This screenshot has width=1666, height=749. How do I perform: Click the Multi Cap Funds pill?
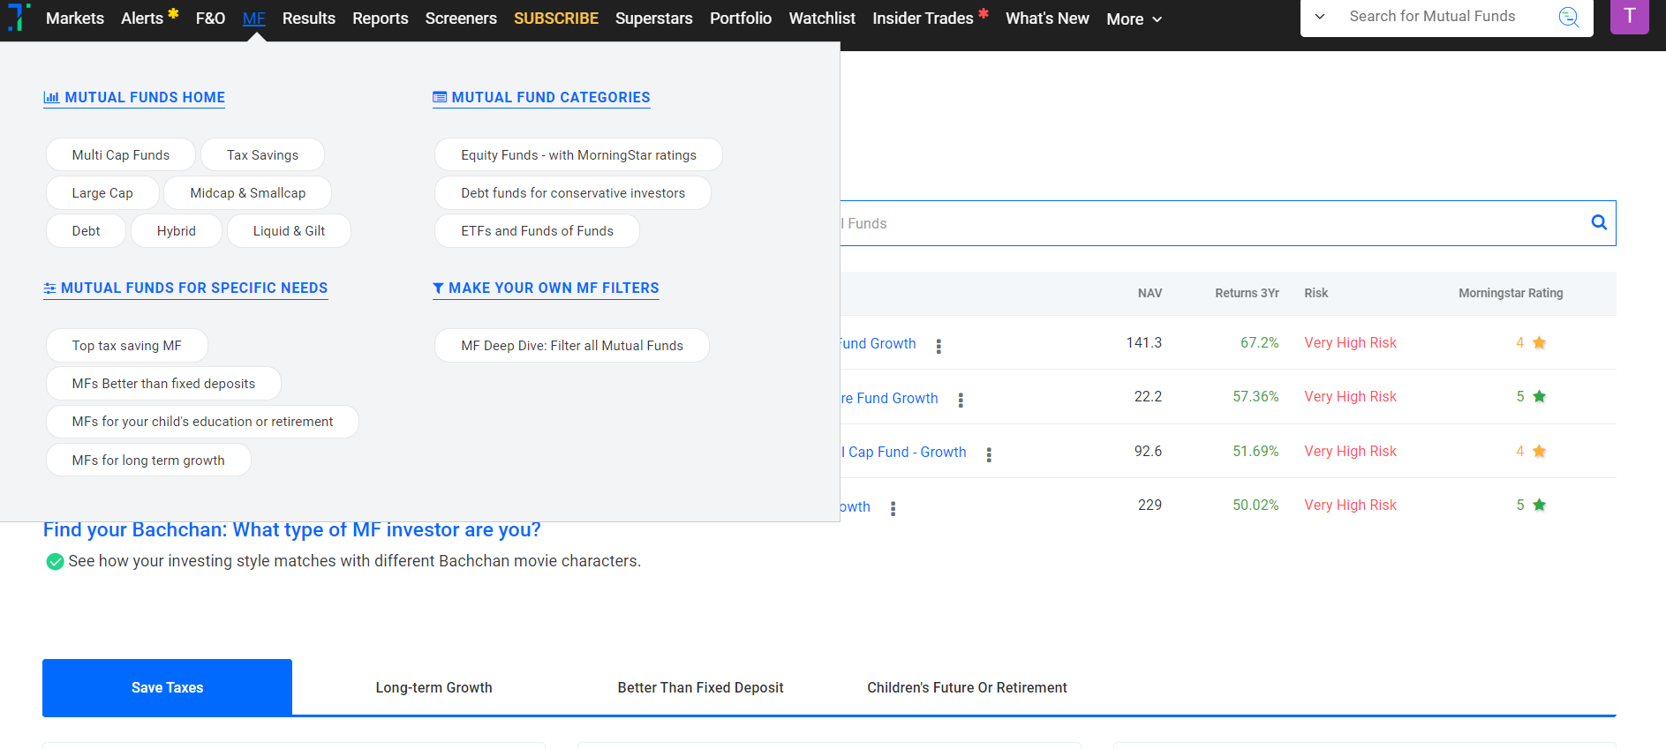click(121, 155)
